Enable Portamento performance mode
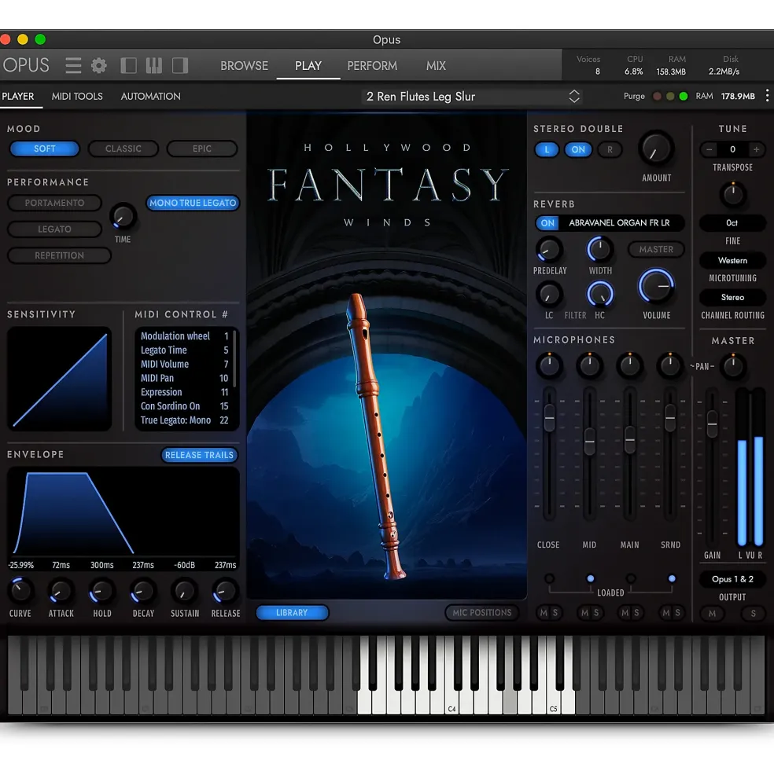The image size is (774, 774). point(54,203)
